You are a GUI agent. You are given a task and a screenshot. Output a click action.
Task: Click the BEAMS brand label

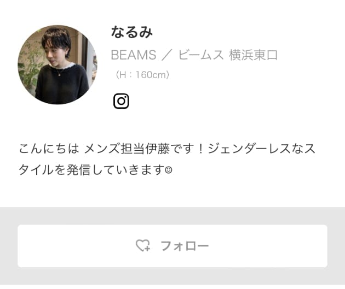[x=134, y=55]
